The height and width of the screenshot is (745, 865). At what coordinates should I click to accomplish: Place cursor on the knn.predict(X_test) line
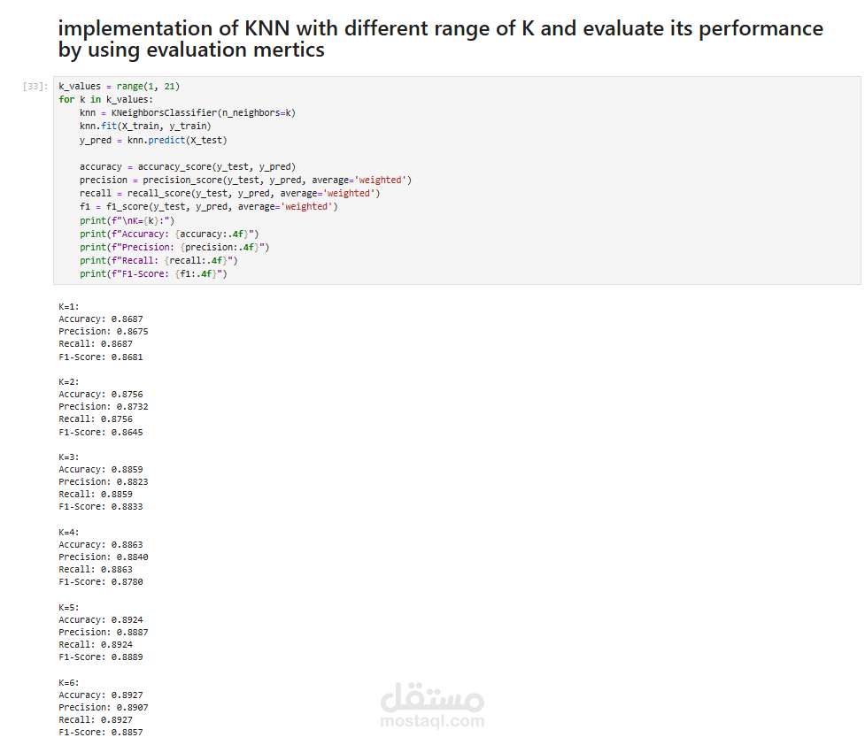pos(153,140)
